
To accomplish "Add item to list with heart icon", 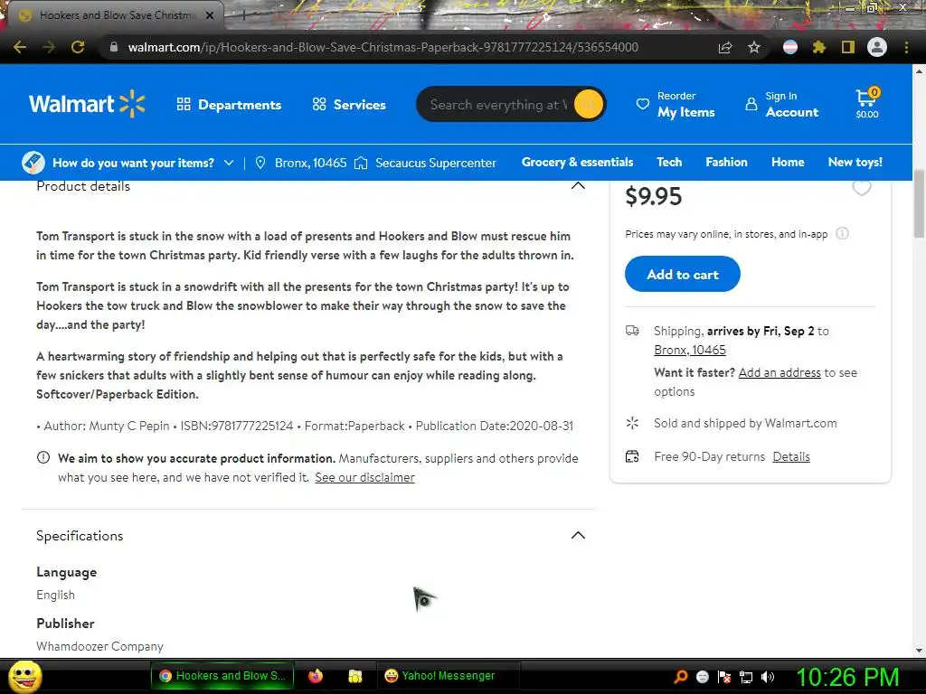I will [862, 188].
